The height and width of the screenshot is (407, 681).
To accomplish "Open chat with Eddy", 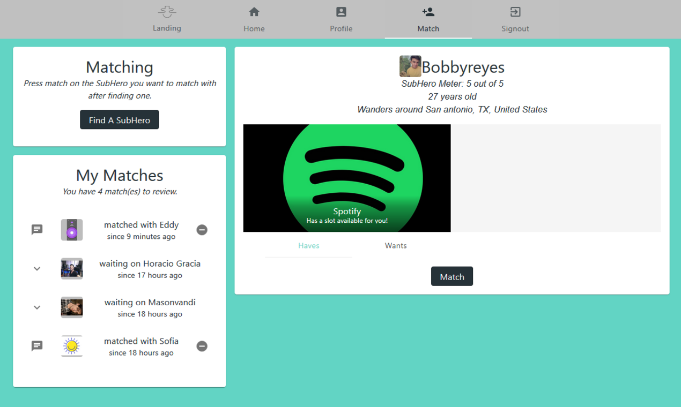I will point(37,230).
